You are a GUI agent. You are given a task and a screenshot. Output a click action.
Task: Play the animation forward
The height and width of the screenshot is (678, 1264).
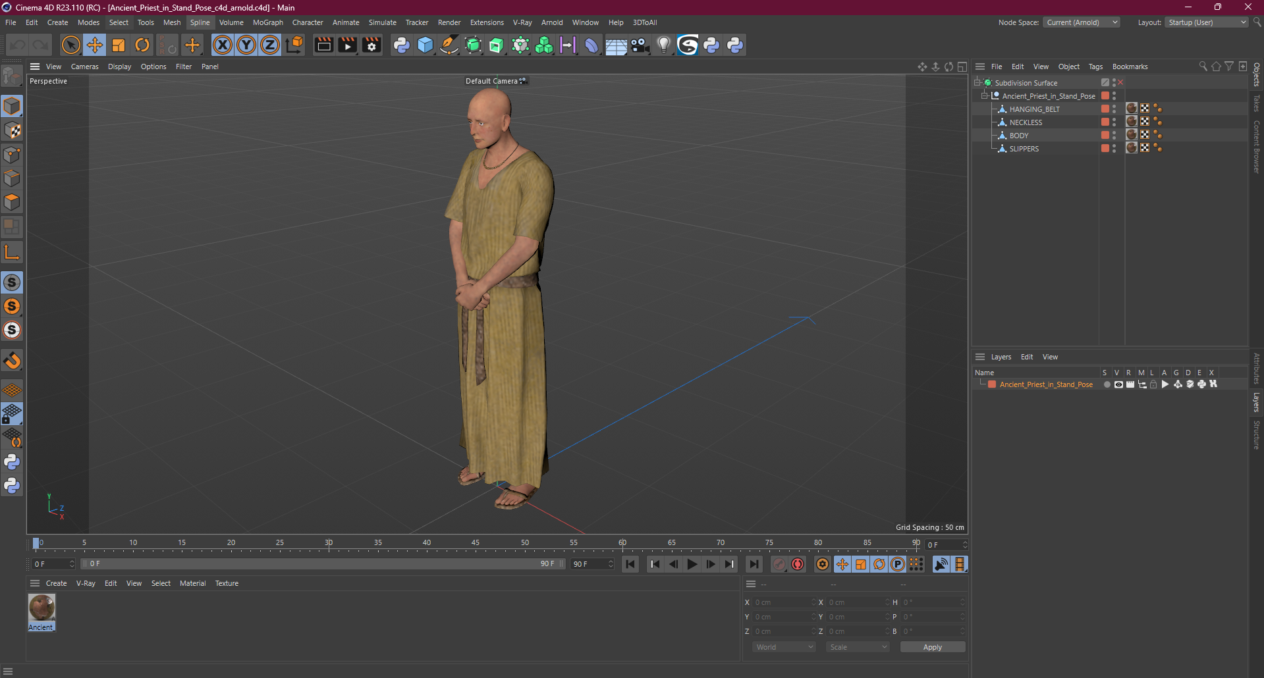pos(692,564)
